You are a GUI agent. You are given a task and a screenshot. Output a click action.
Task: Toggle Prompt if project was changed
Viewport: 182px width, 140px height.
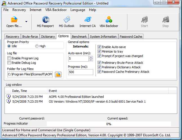tap(99, 56)
